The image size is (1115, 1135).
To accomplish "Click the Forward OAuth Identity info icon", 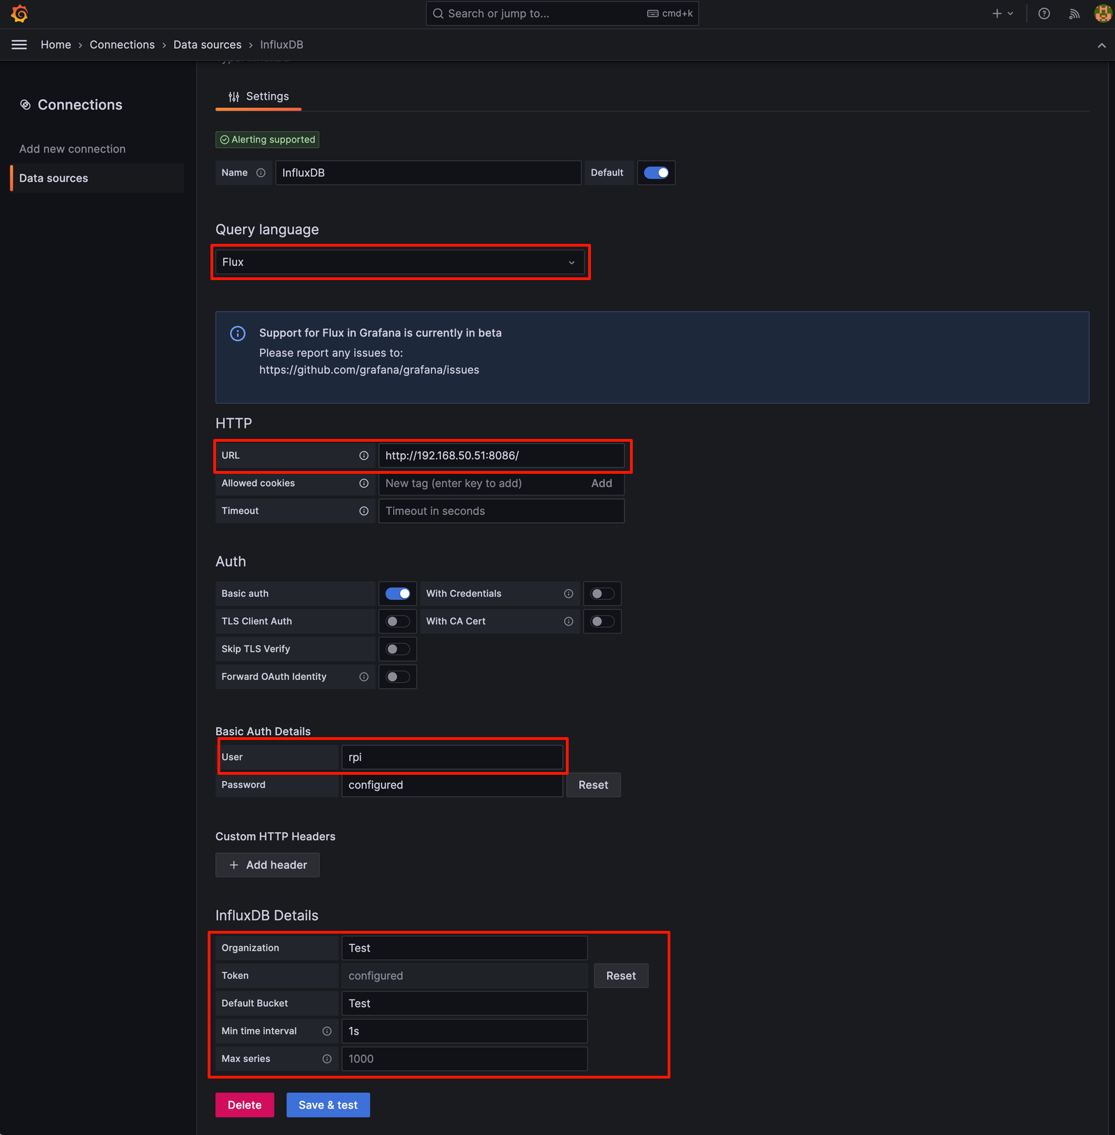I will 364,677.
